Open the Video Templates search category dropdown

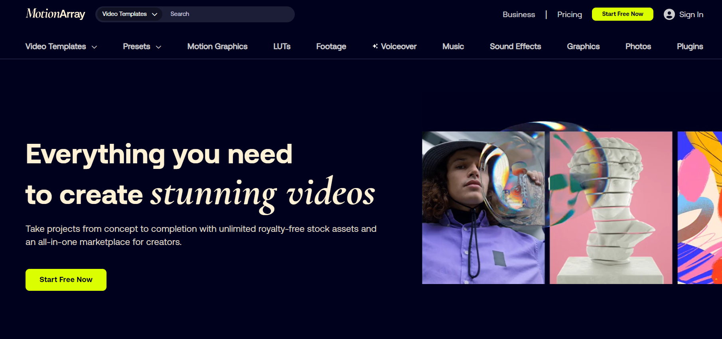pyautogui.click(x=129, y=14)
